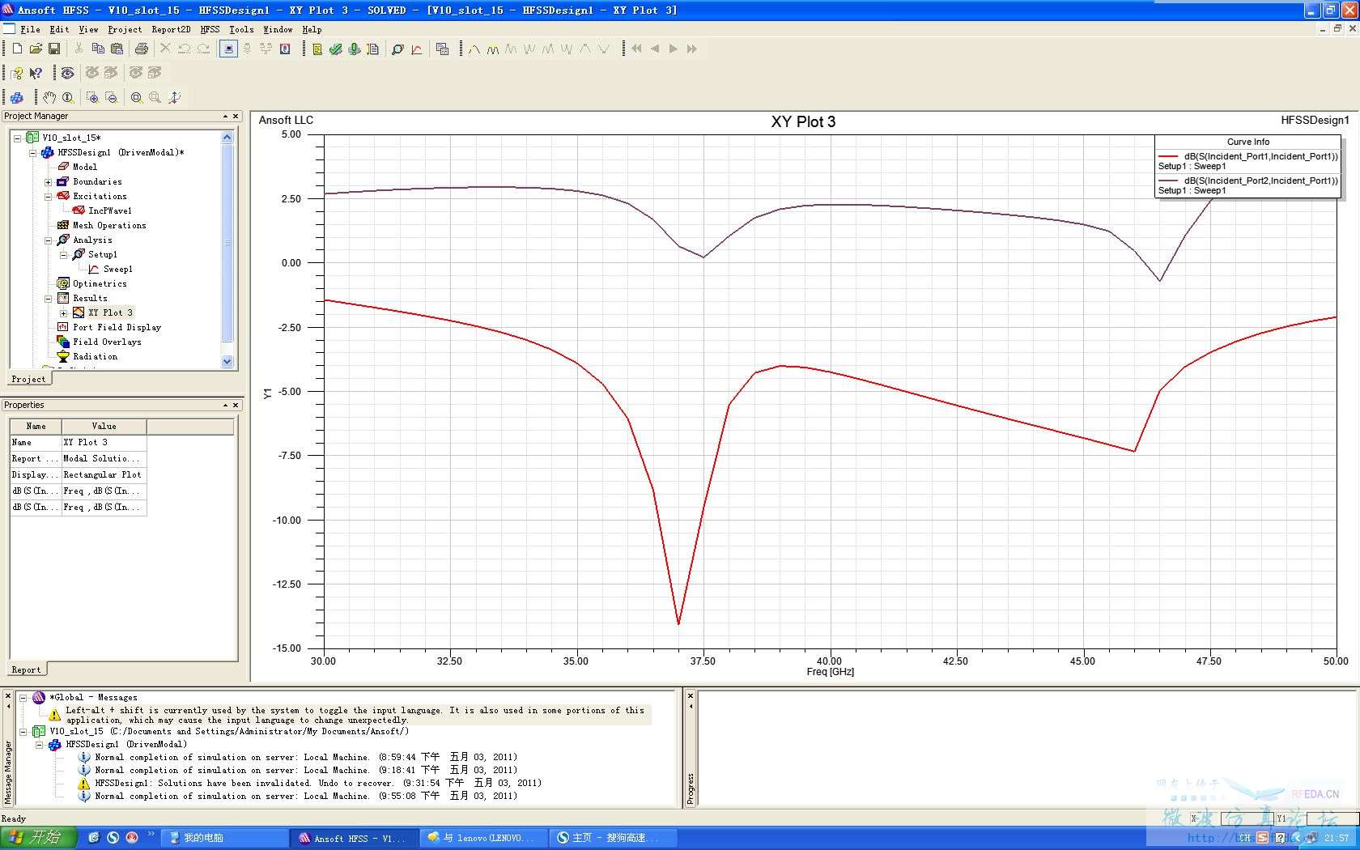Select Field Overlays tree item

(107, 342)
